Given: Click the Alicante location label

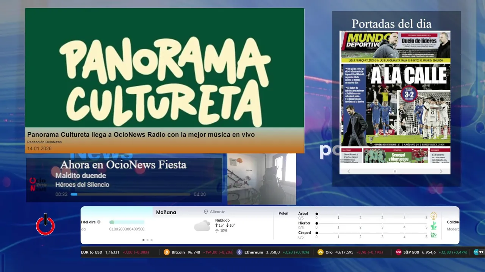Looking at the screenshot, I should [x=217, y=212].
